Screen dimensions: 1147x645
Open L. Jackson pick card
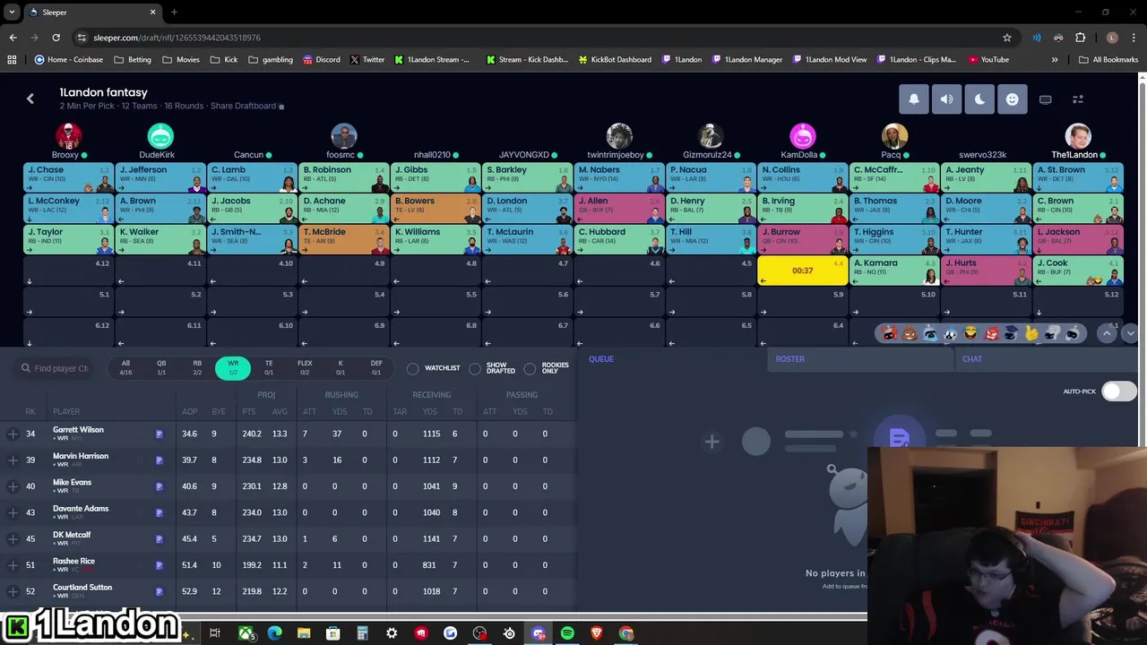pos(1078,240)
